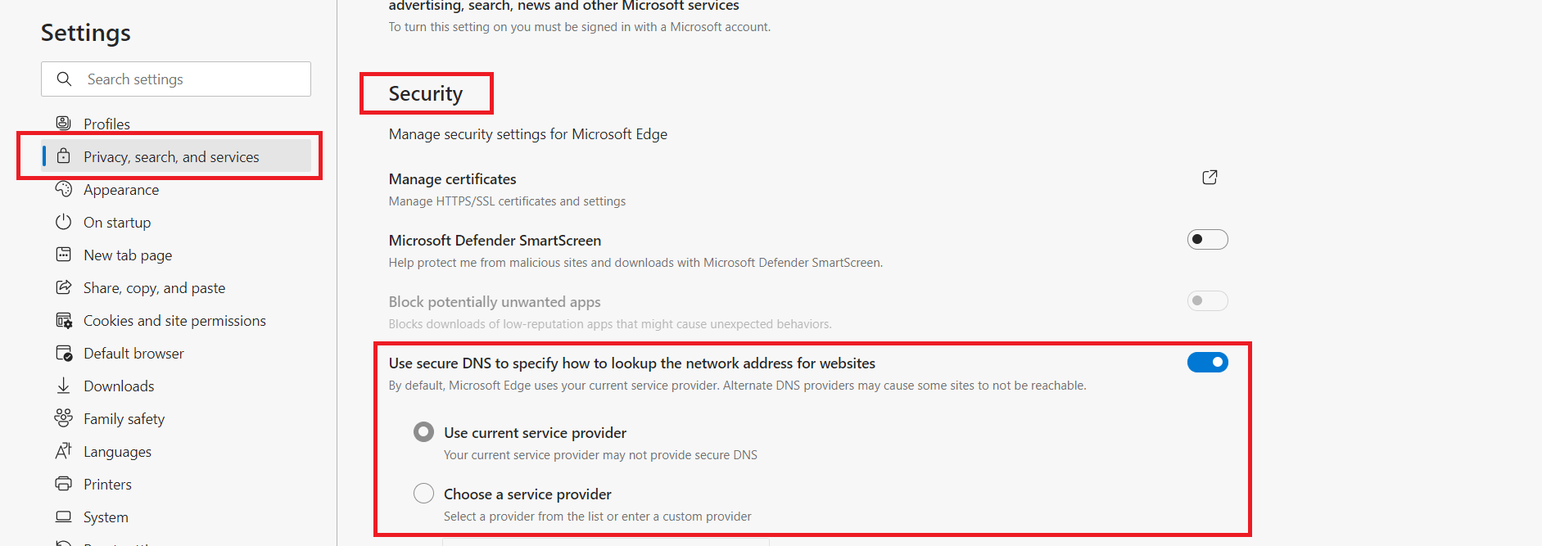Click the Family safety icon
The height and width of the screenshot is (546, 1542).
63,418
